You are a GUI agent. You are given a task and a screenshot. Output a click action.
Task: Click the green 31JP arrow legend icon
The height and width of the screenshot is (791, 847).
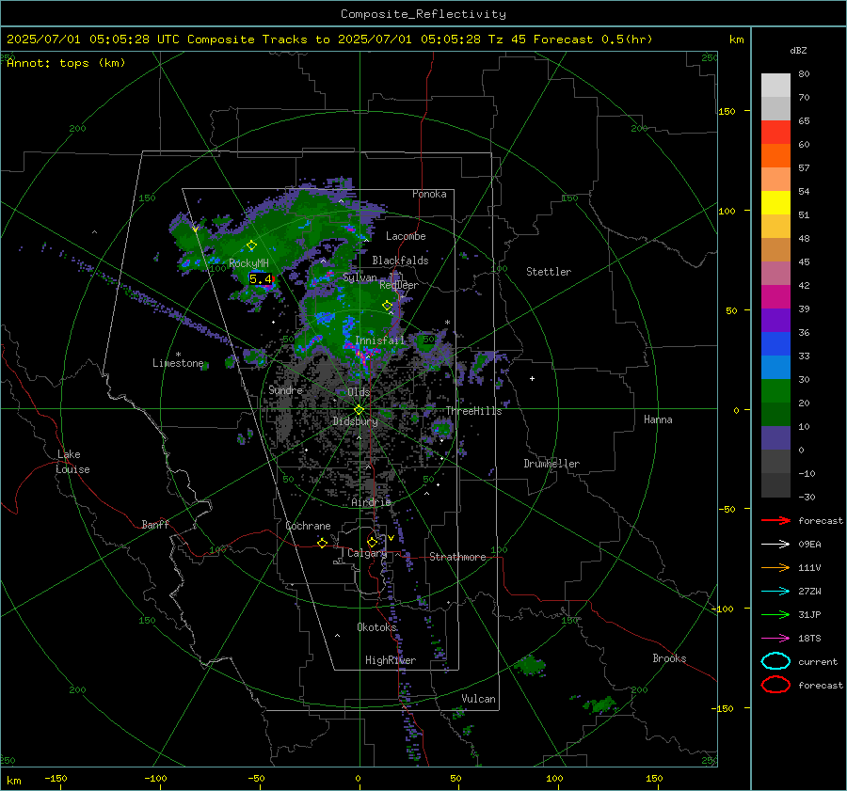coord(775,614)
